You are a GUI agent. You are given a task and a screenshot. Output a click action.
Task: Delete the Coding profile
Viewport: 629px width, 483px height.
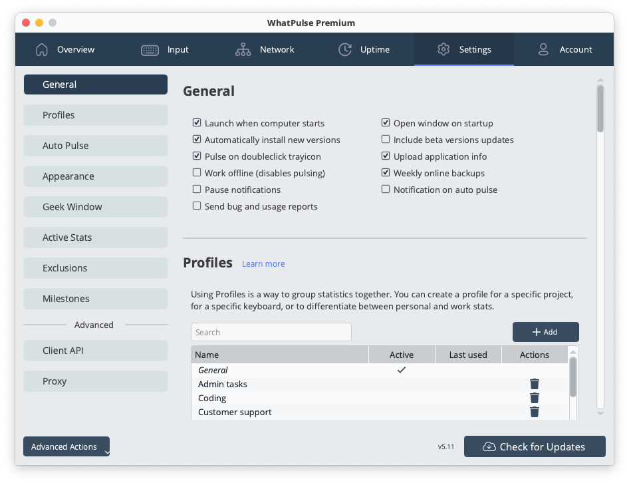point(535,398)
